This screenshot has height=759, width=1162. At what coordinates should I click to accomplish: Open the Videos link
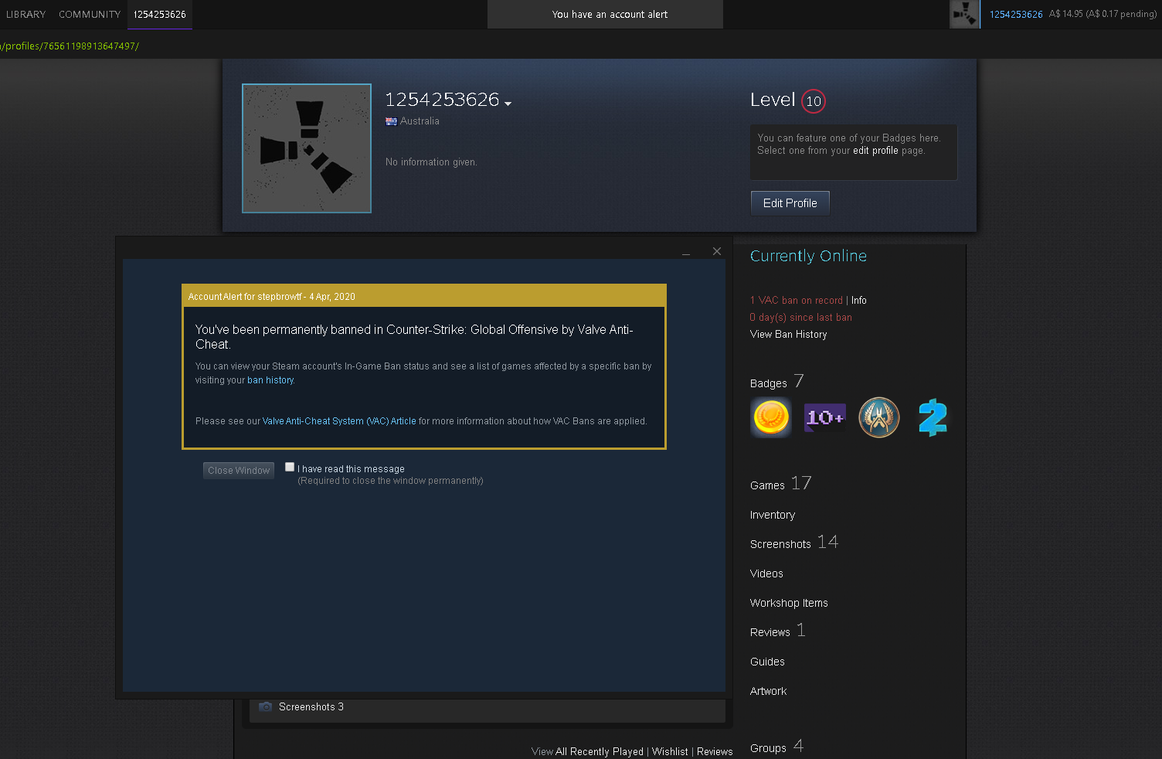[x=766, y=574]
